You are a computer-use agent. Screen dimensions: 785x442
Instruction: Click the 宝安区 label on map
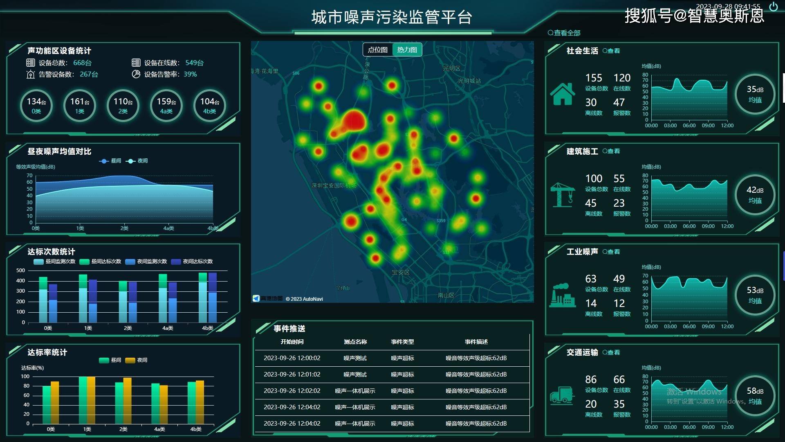pyautogui.click(x=401, y=272)
